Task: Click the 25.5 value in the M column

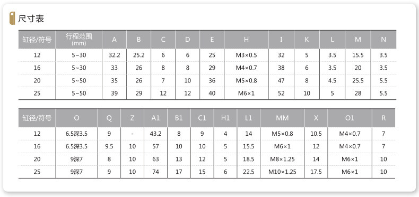Action: 358,80
